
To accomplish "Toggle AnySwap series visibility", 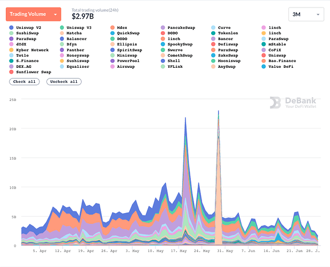I will pos(223,67).
